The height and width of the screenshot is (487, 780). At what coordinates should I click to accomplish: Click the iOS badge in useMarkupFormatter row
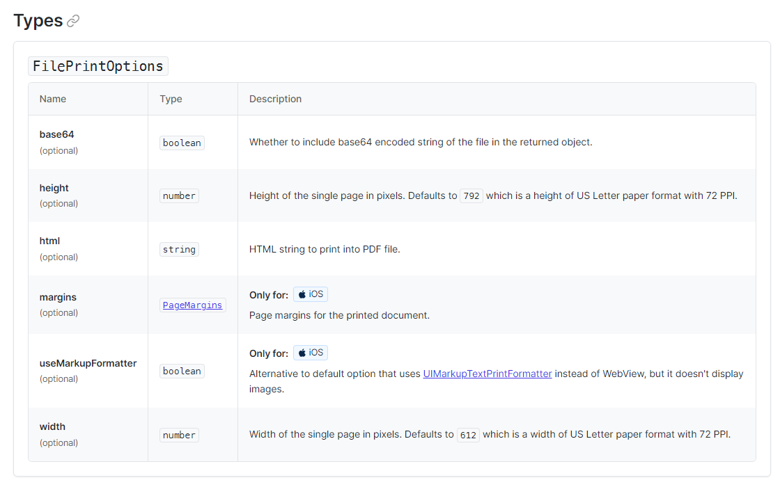[310, 353]
